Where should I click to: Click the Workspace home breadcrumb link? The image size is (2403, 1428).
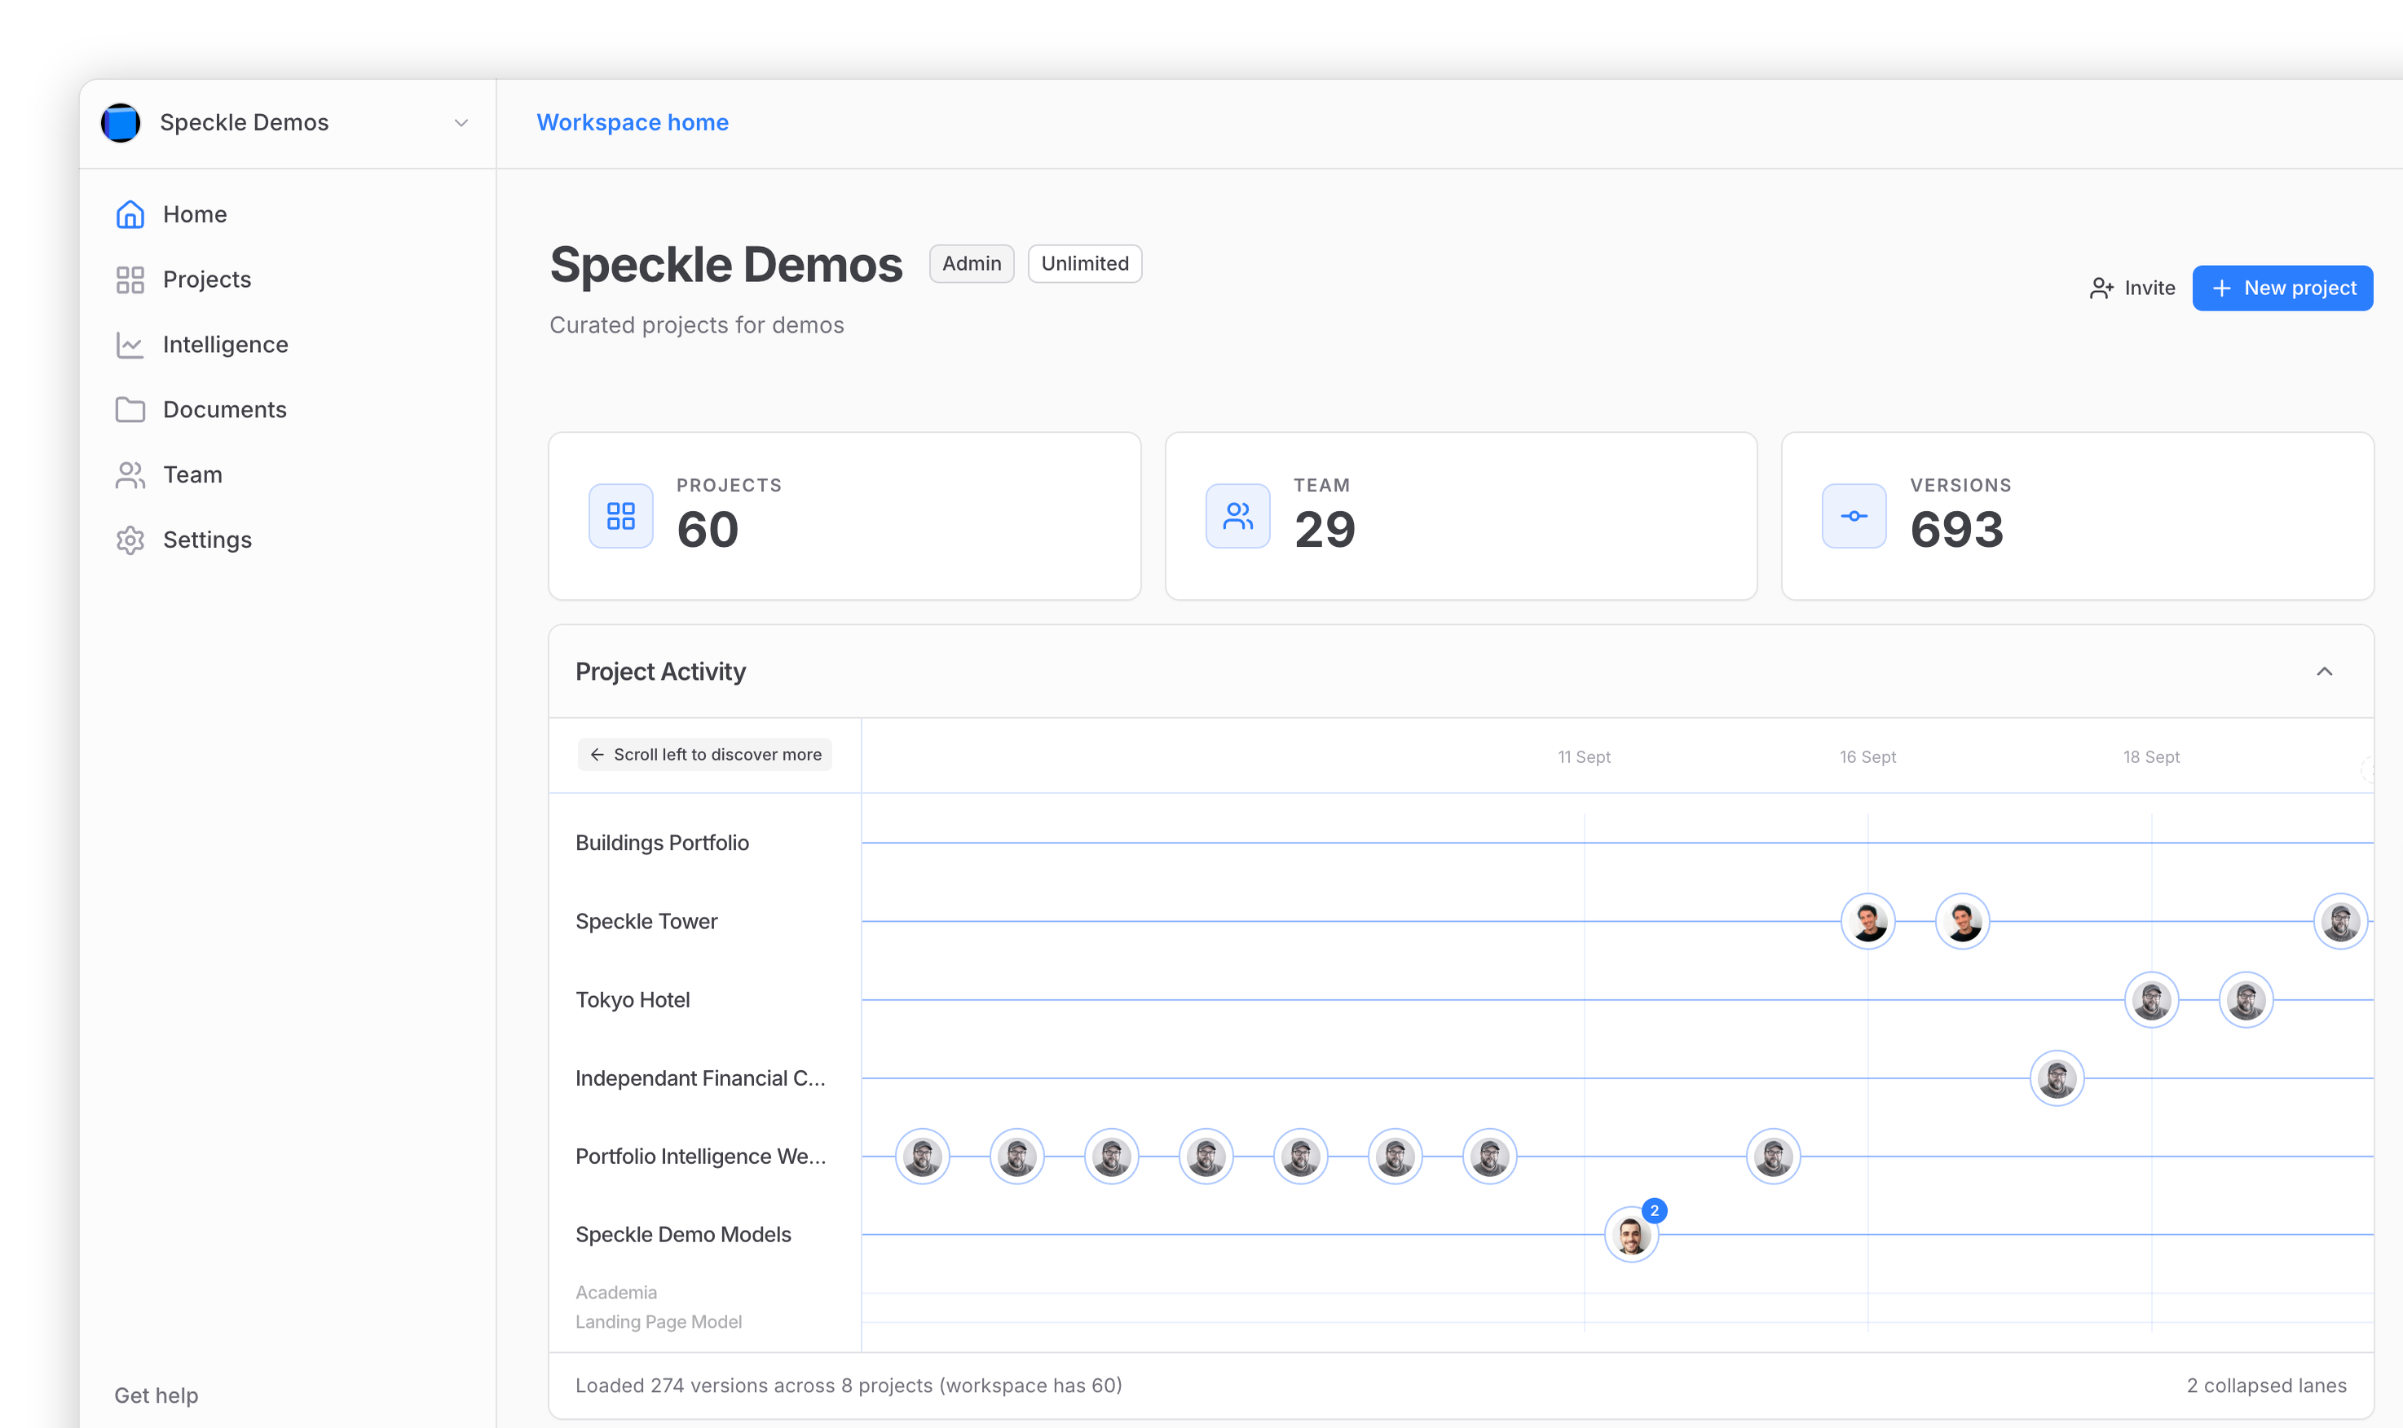(x=633, y=123)
